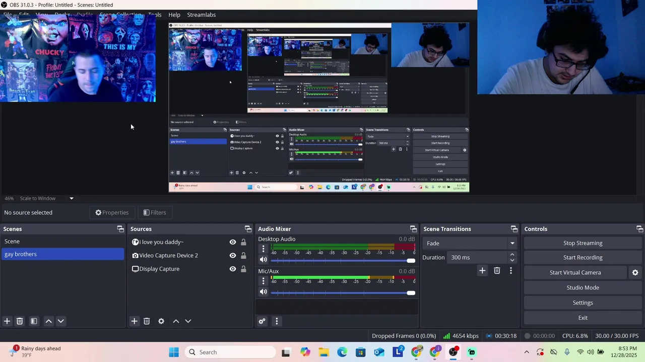Pop out the Scenes dock with its icon
Viewport: 645px width, 362px height.
pos(120,229)
